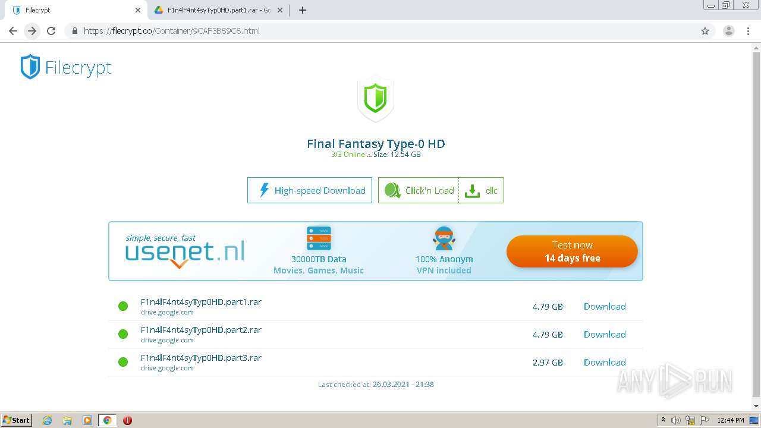The image size is (761, 428).
Task: Click the network tray icon
Action: click(x=690, y=420)
